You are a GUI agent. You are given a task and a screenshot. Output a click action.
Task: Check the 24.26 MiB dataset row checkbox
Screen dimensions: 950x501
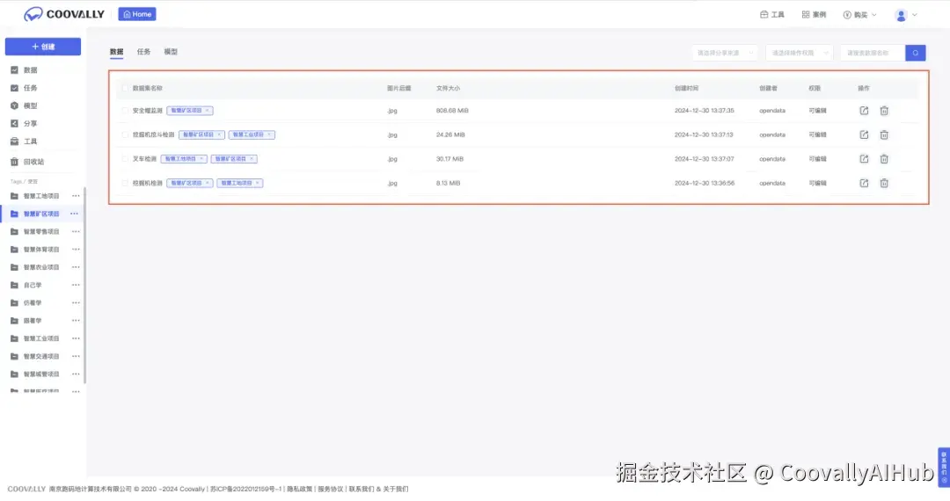pyautogui.click(x=125, y=135)
